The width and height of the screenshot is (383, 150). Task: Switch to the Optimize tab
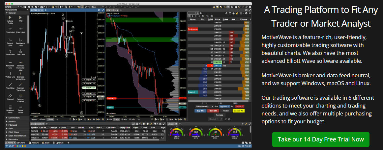(x=58, y=143)
